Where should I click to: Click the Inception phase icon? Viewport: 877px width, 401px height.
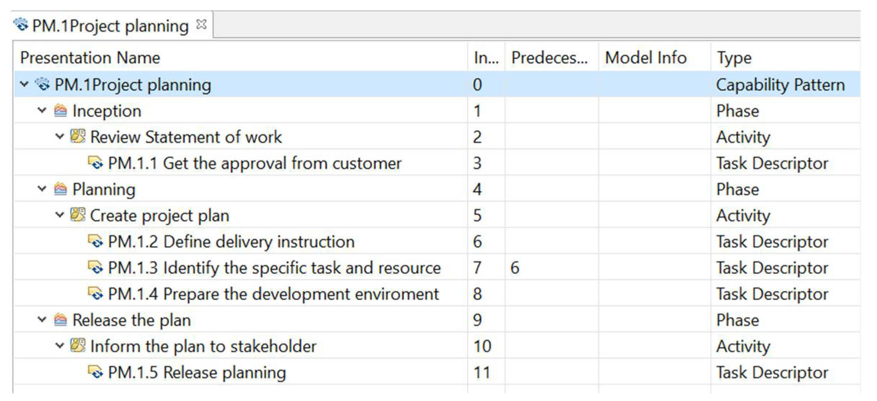click(x=60, y=111)
